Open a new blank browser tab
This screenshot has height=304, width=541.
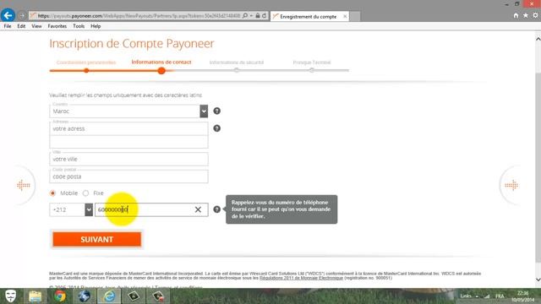tap(355, 16)
